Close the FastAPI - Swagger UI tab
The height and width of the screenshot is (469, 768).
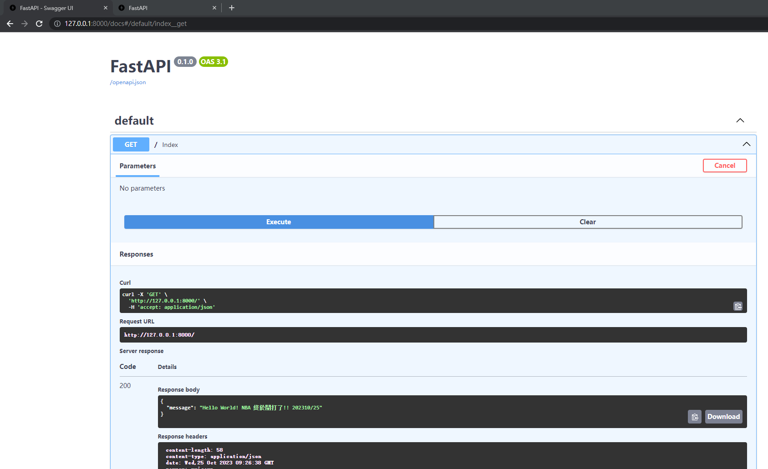pos(106,8)
